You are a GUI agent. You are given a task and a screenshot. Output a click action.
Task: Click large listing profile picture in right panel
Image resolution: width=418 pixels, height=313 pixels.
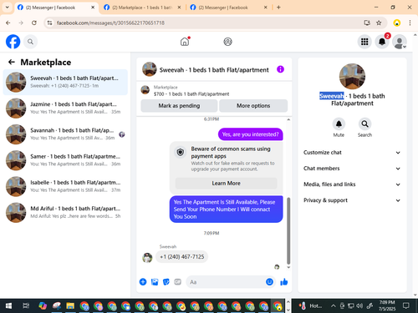(x=352, y=77)
